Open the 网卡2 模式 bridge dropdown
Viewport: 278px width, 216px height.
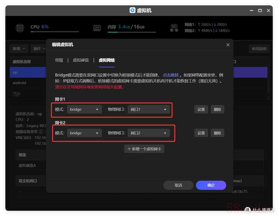point(84,133)
